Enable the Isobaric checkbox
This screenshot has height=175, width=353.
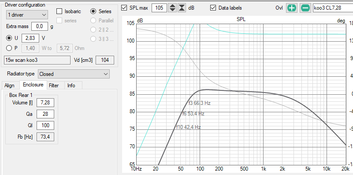pos(59,11)
